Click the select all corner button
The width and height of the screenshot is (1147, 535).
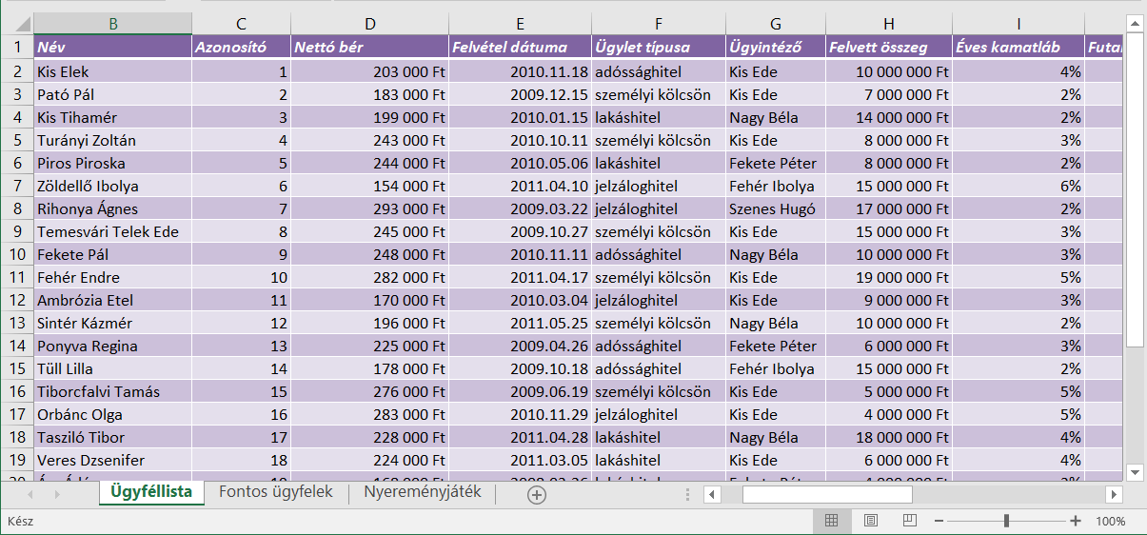tap(17, 24)
